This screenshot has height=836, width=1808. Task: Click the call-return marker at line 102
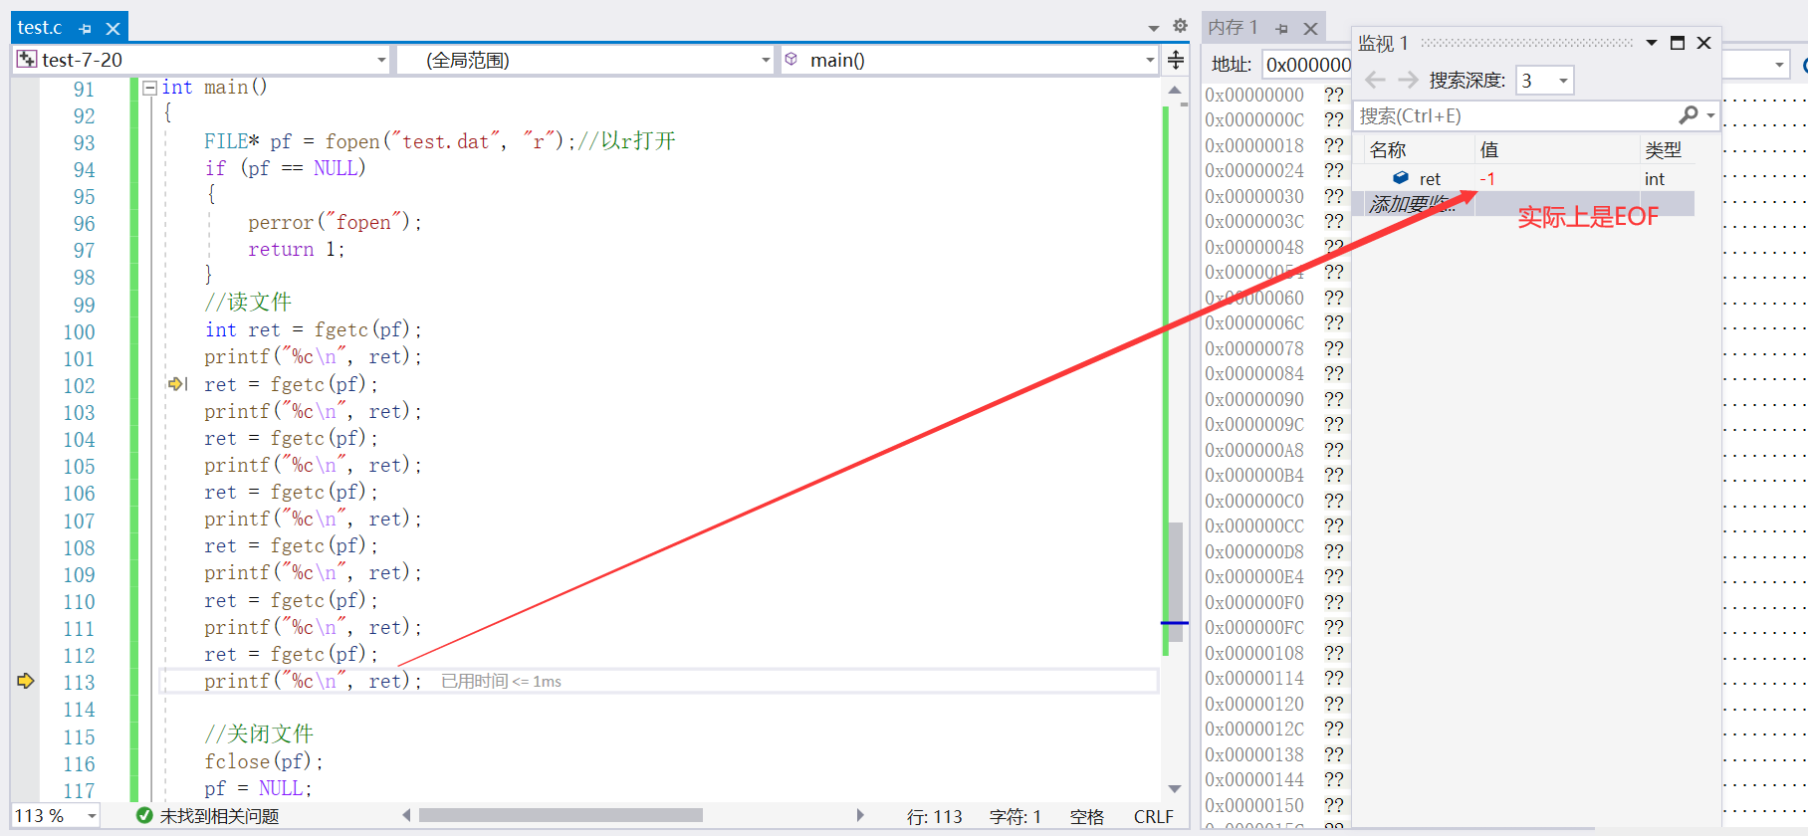(177, 383)
